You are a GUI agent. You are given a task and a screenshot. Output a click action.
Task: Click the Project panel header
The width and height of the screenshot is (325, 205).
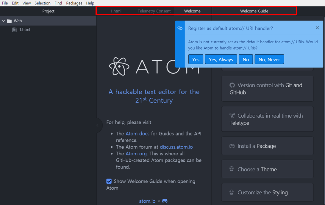pyautogui.click(x=48, y=11)
